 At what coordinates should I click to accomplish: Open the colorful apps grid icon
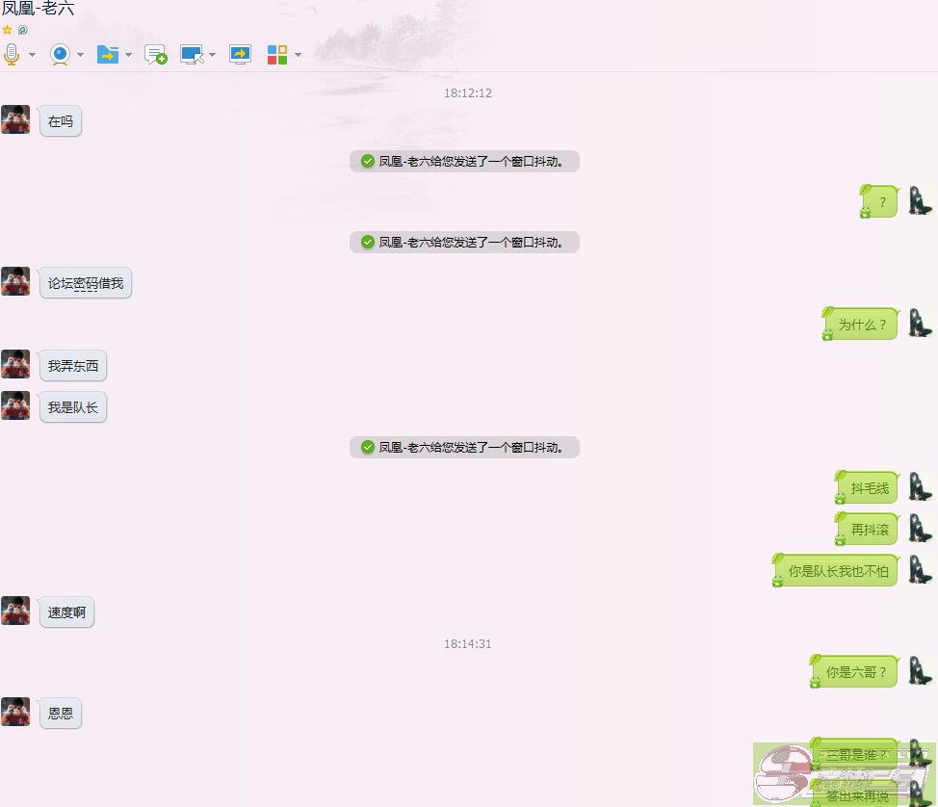click(x=277, y=54)
